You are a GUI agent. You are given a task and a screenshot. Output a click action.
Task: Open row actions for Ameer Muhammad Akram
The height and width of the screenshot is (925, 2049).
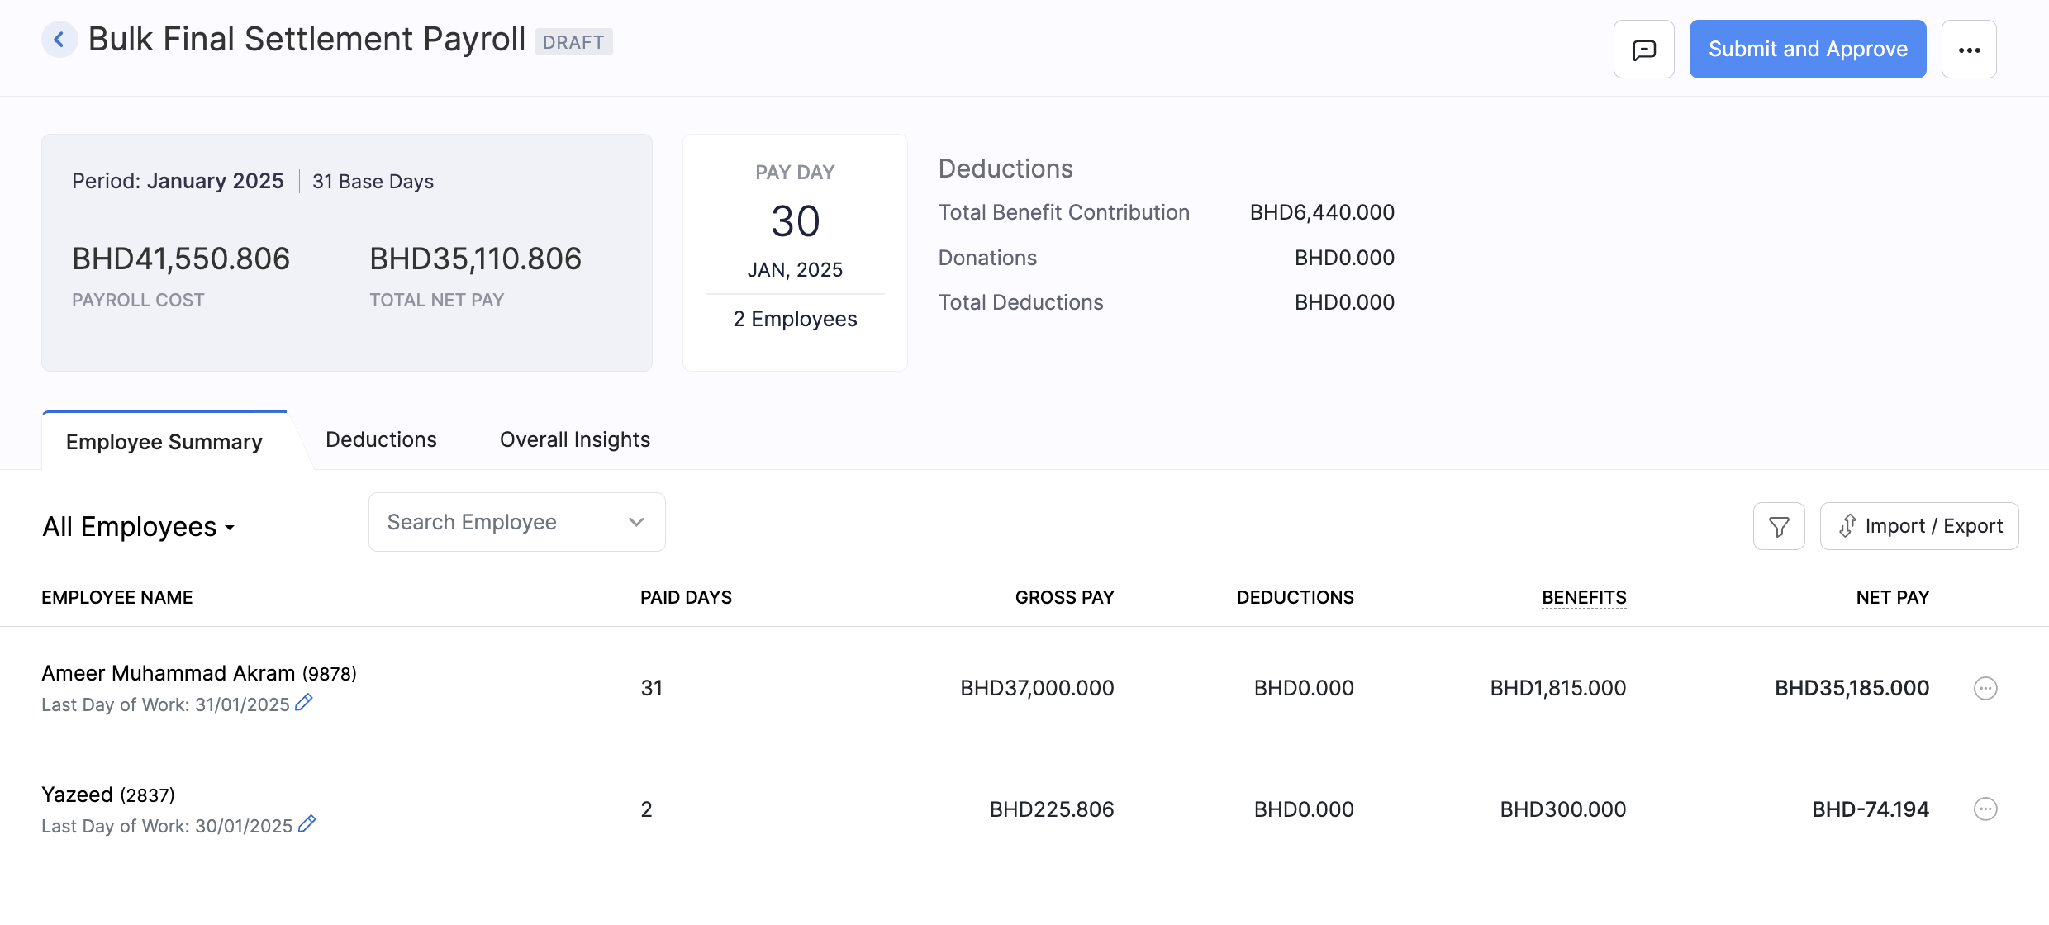click(1985, 688)
